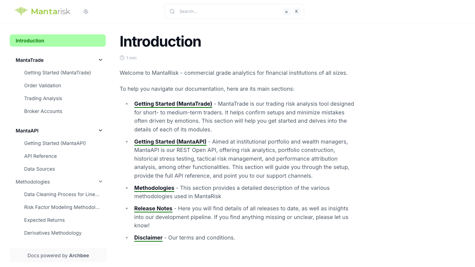Open API Reference from the sidebar
Screen dimensions: 475x267
(x=40, y=156)
